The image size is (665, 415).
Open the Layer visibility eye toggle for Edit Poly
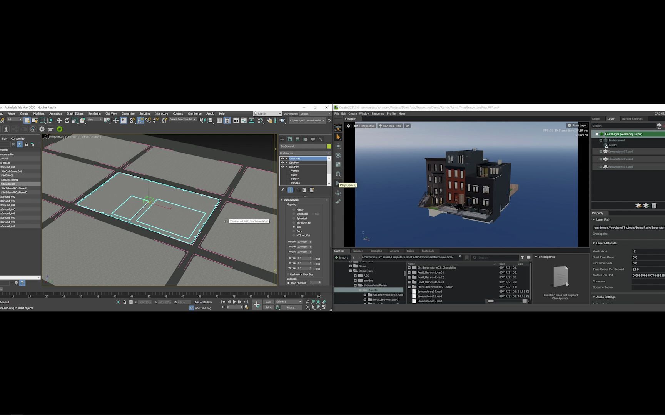click(x=282, y=163)
